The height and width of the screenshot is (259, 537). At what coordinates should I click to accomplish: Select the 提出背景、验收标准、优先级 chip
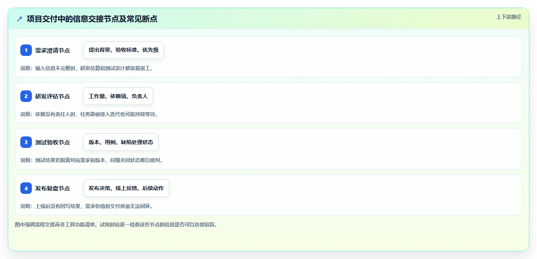coord(124,50)
